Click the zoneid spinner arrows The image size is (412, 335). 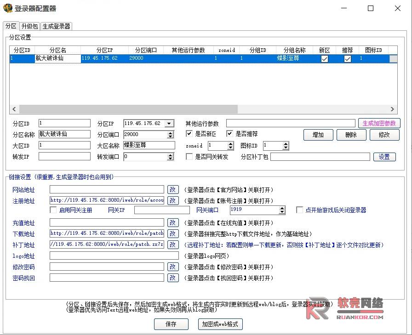(x=230, y=146)
